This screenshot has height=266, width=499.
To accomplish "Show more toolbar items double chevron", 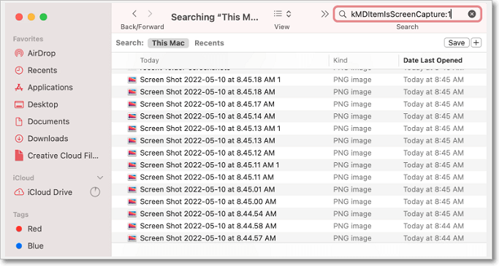I will point(324,14).
